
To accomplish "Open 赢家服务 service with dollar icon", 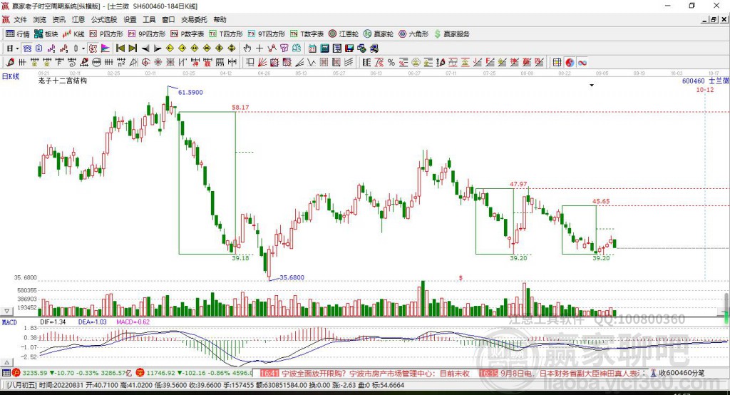I will point(452,34).
